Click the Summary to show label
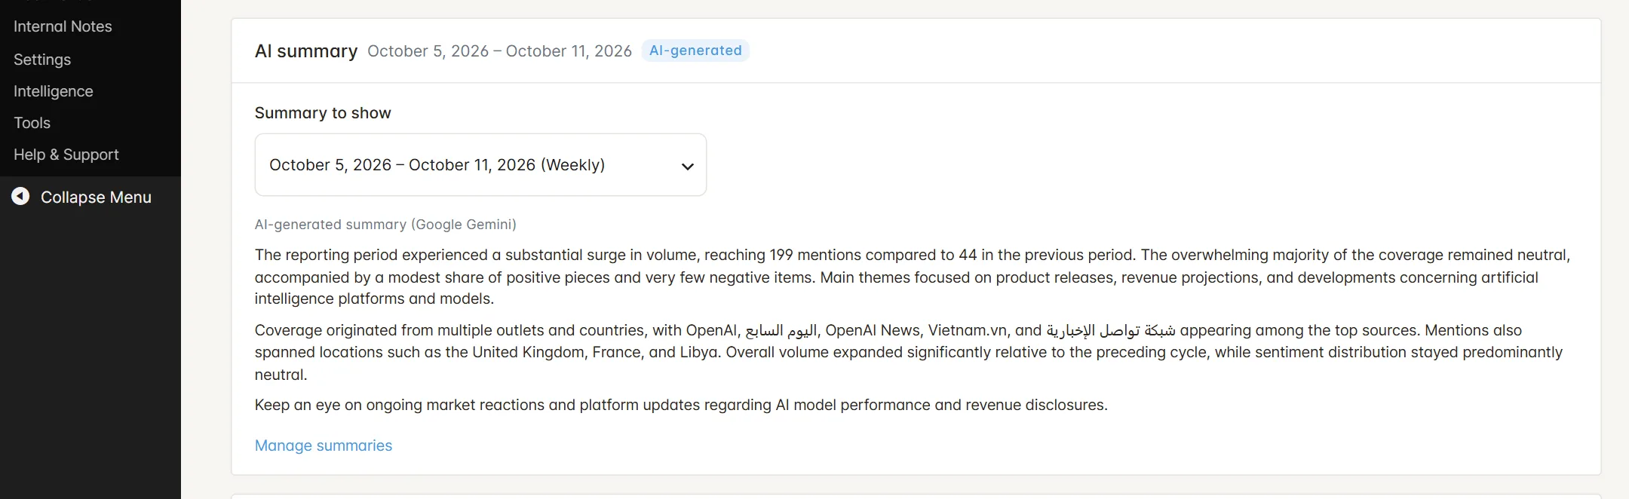1629x499 pixels. (x=323, y=113)
